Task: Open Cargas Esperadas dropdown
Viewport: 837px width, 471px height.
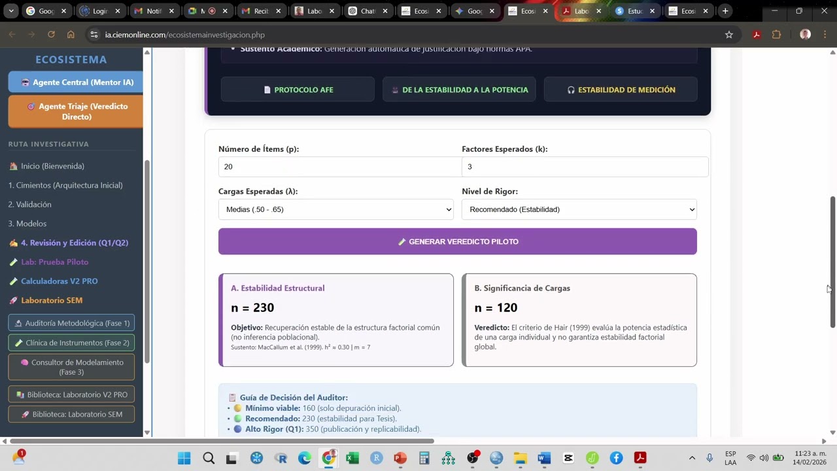Action: point(336,209)
